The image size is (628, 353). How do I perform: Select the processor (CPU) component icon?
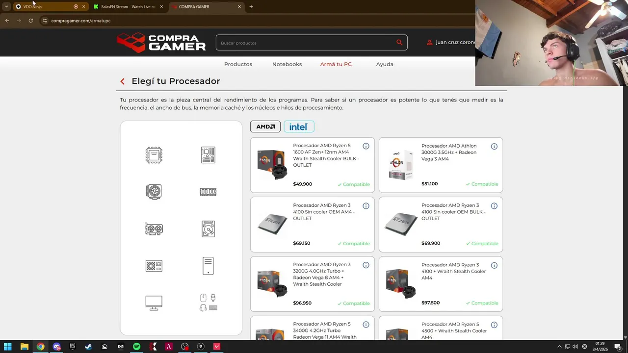tap(154, 155)
